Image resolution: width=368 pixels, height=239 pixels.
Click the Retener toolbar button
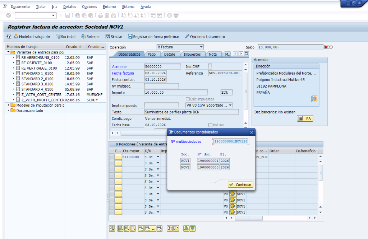[x=90, y=37]
